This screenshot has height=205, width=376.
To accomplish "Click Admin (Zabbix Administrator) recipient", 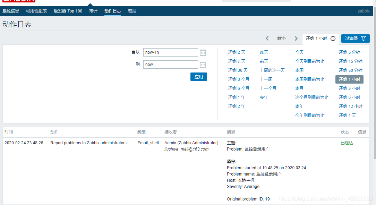I will point(191,143).
